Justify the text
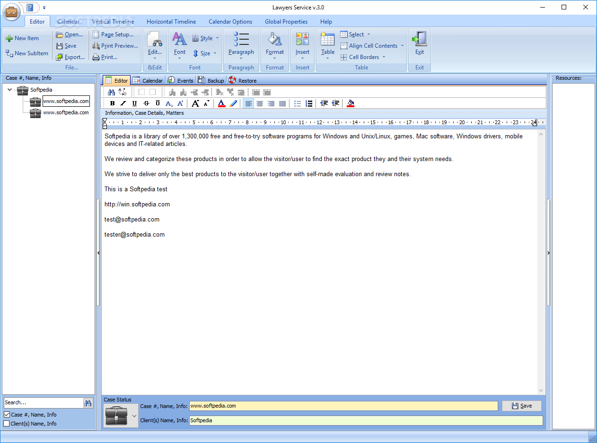The height and width of the screenshot is (443, 597). click(x=282, y=103)
